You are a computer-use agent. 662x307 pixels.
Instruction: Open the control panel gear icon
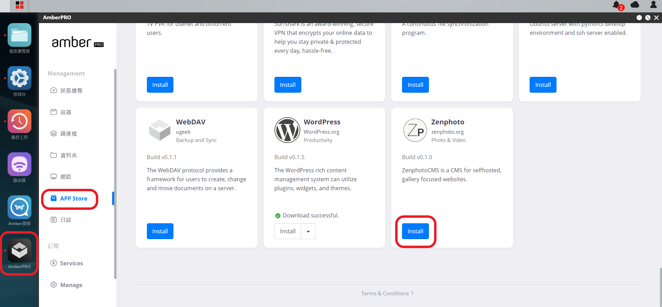tap(19, 78)
